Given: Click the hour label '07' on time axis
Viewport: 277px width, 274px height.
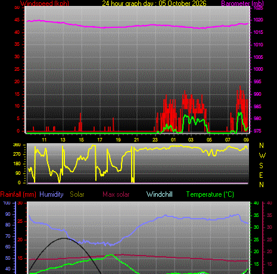Looking at the screenshot, I should [228, 140].
